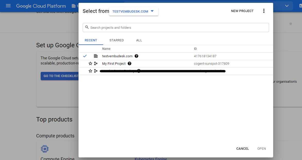Screen dimensions: 302x160
Task: Select My First Project name
Action: 114,64
